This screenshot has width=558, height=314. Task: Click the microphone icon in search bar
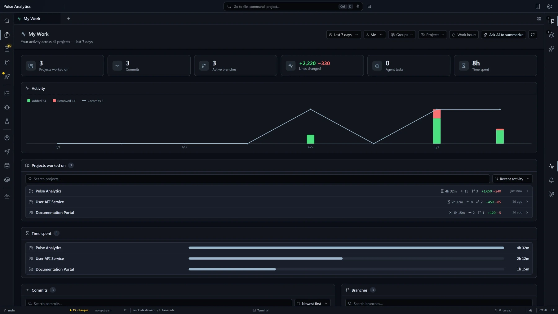[358, 7]
